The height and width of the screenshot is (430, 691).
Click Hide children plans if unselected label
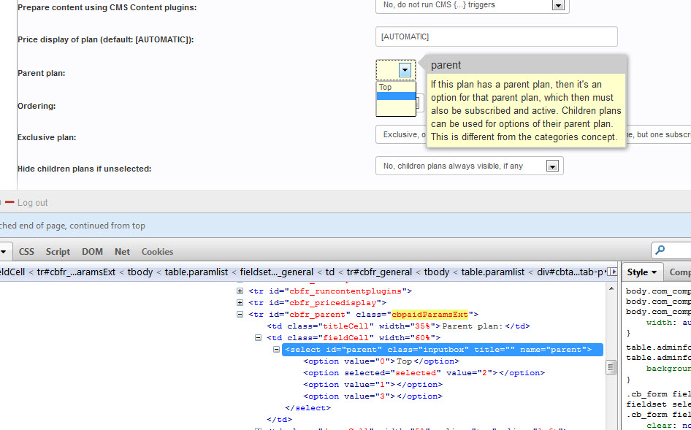[x=84, y=169]
